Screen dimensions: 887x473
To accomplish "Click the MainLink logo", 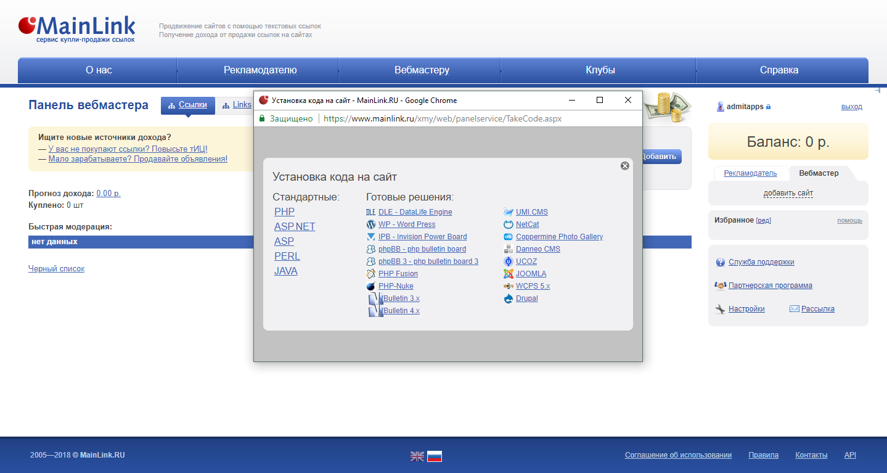I will [77, 28].
